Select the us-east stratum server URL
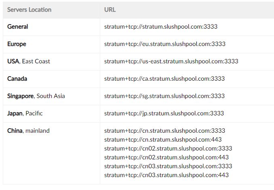 click(171, 61)
